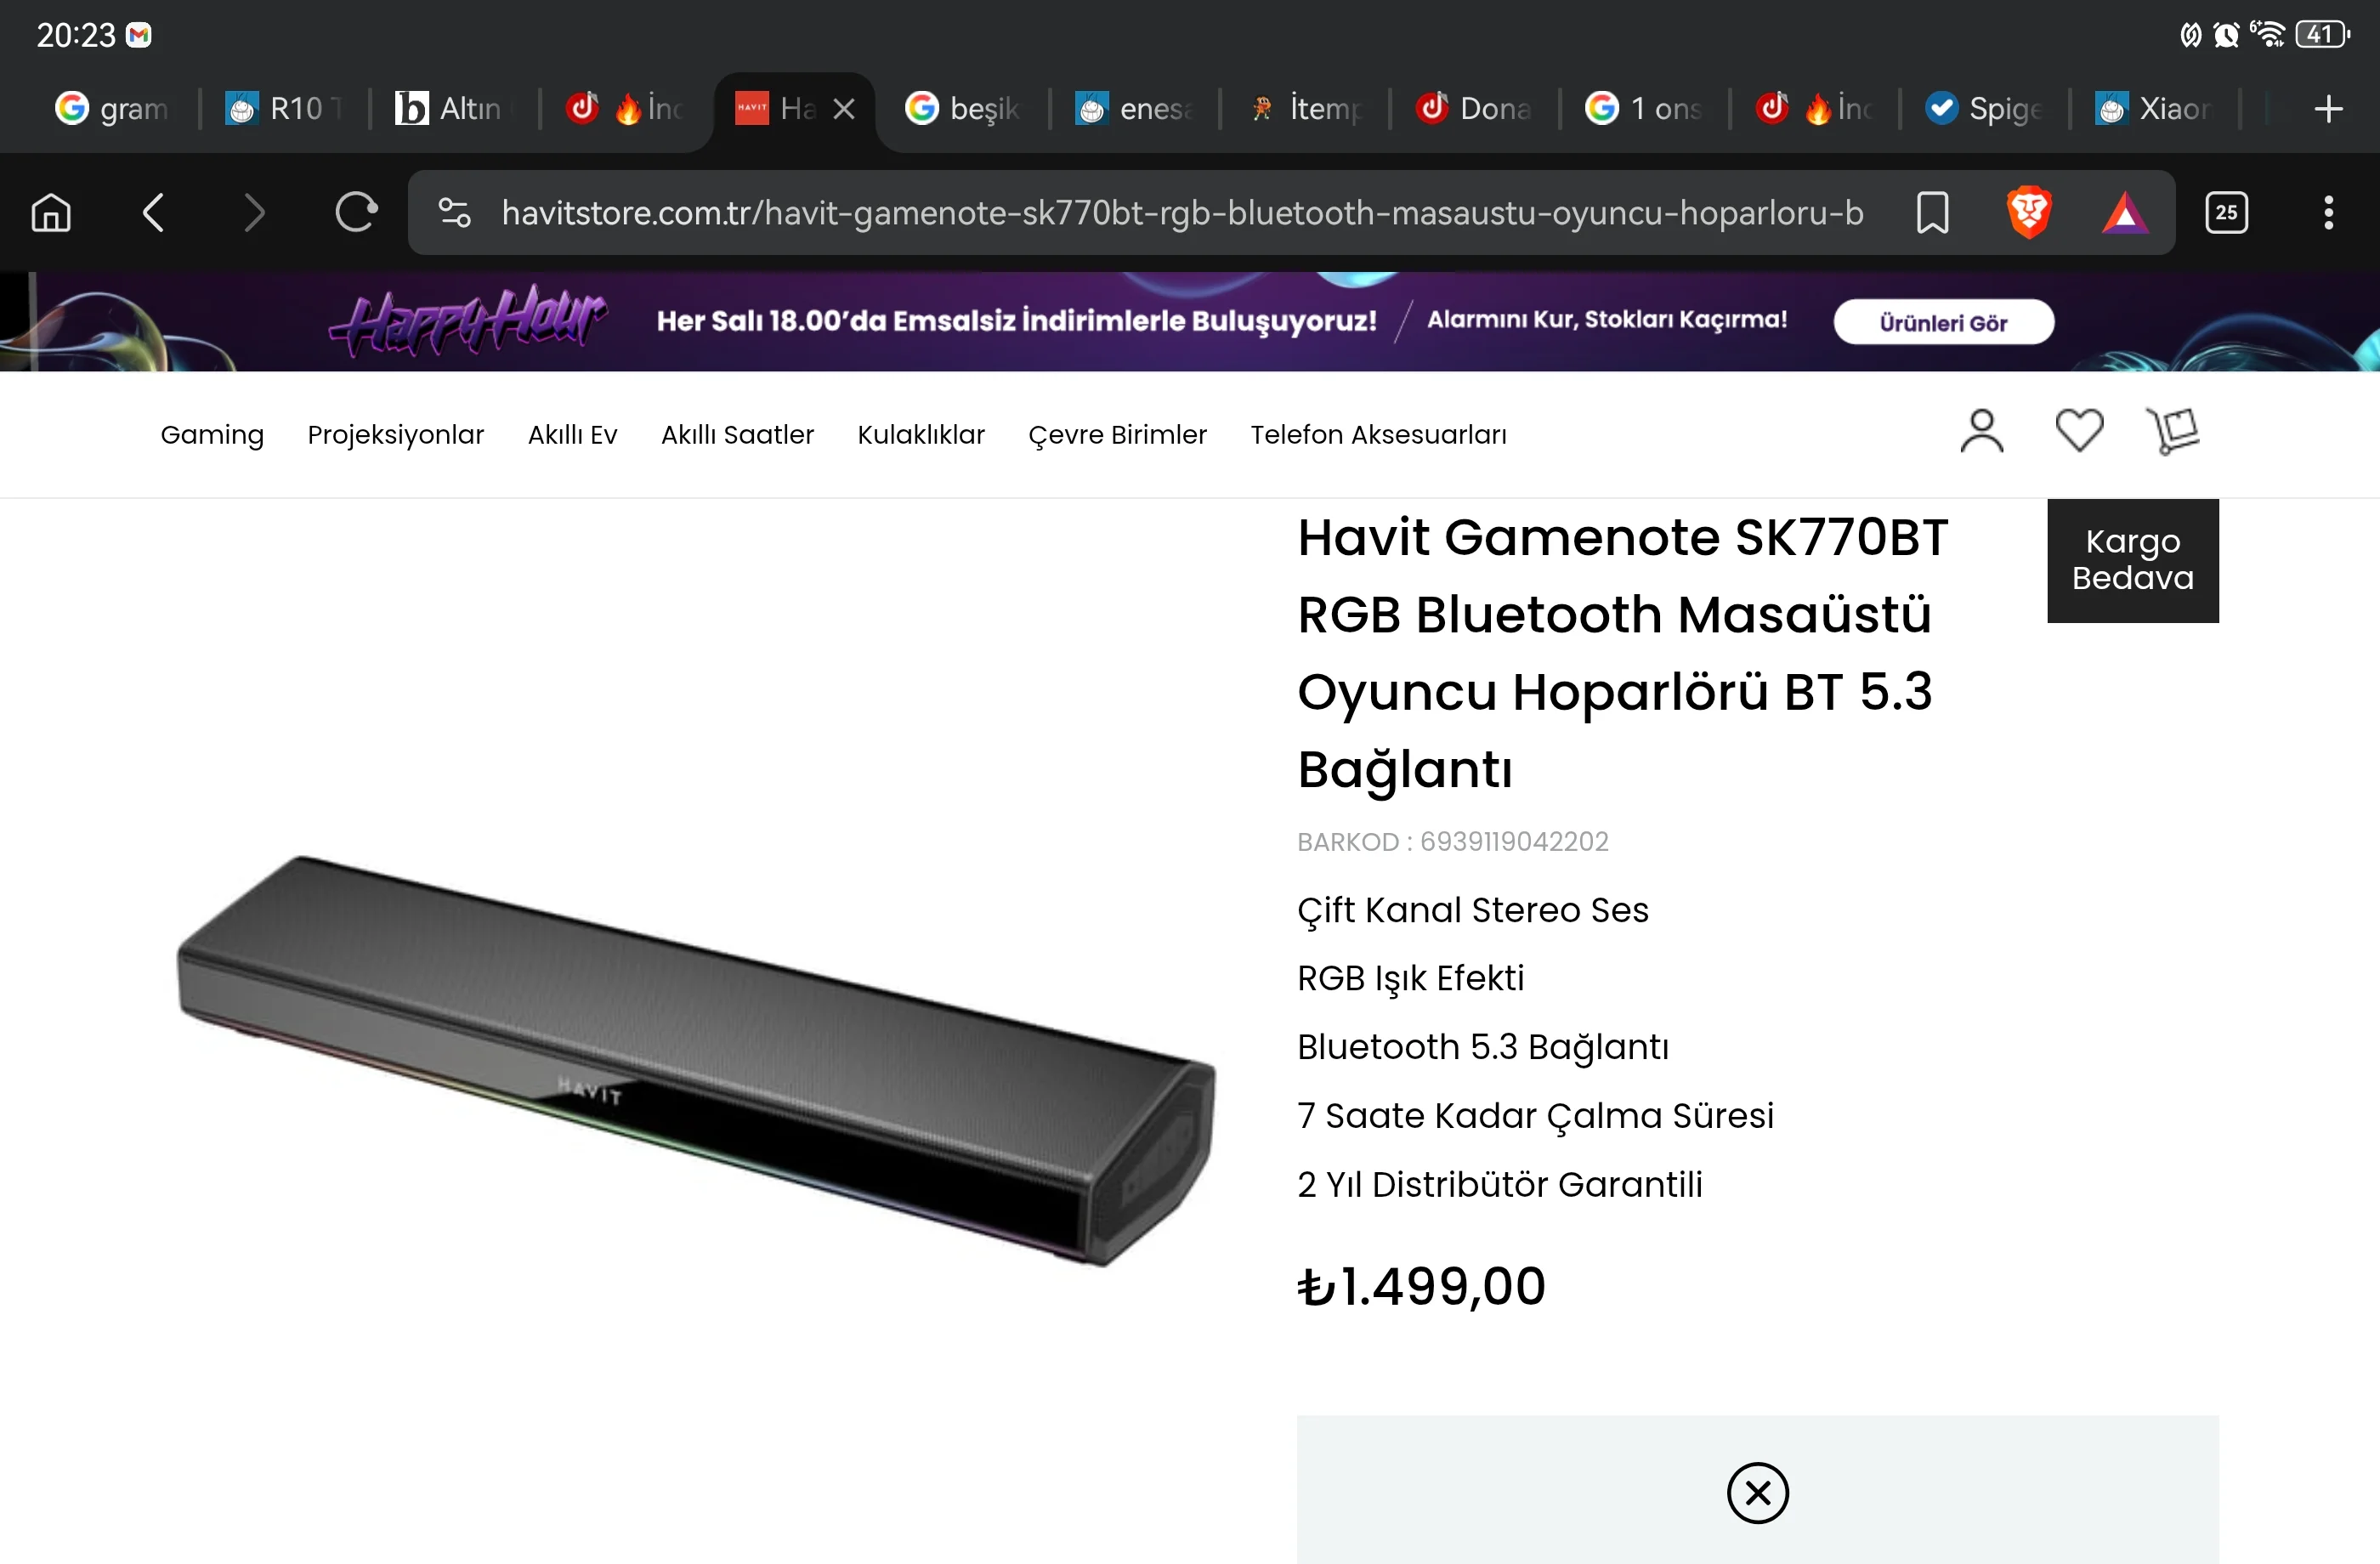Screen dimensions: 2380x1564
Task: Open site settings icon in address bar
Action: point(455,212)
